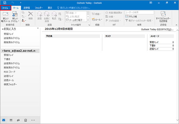Minimize folder pane using the collapse arrow

click(x=38, y=28)
